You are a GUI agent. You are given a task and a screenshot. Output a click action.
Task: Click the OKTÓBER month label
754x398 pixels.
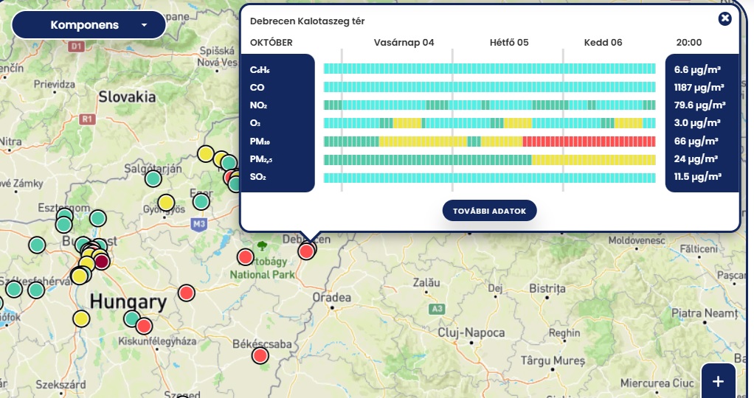[x=271, y=42]
